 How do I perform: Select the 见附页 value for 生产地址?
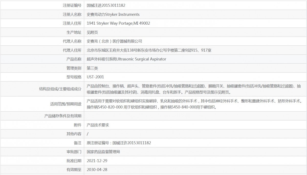(x=92, y=32)
